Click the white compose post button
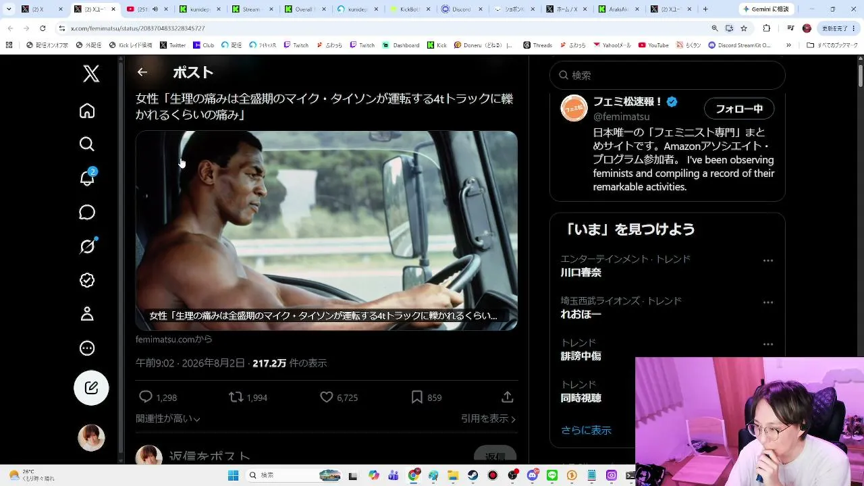The width and height of the screenshot is (864, 486). 91,388
